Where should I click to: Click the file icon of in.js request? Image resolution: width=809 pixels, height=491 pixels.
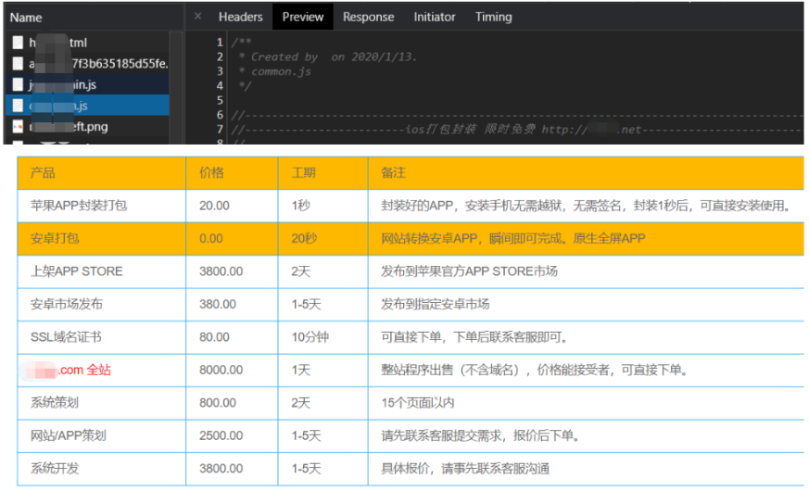[18, 84]
